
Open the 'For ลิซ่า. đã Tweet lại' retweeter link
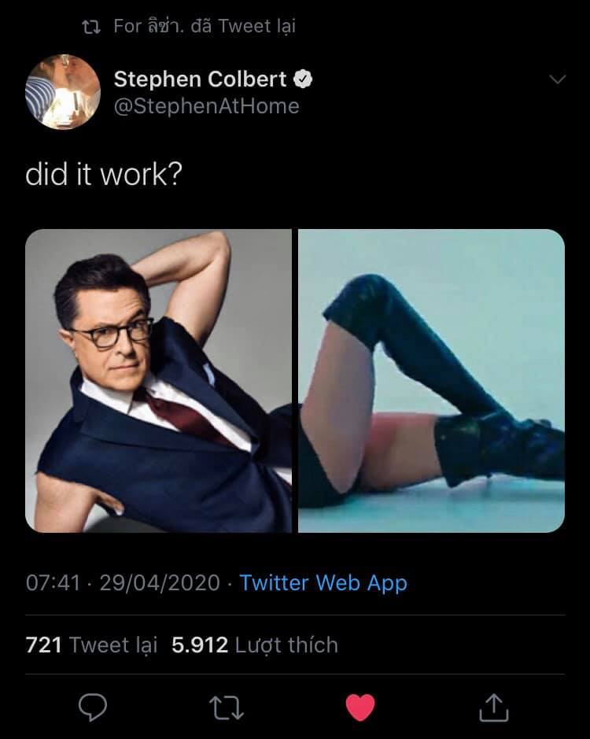click(205, 26)
